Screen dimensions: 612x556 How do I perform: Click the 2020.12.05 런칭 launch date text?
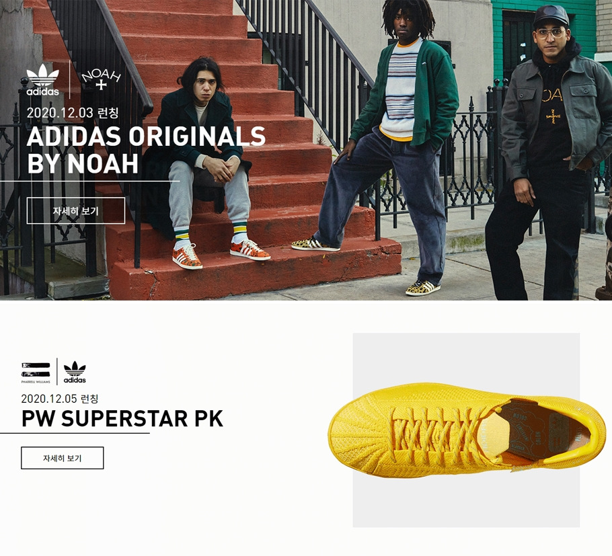click(60, 399)
